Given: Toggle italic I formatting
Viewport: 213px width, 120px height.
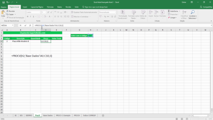Looking at the screenshot, I should click(30, 17).
